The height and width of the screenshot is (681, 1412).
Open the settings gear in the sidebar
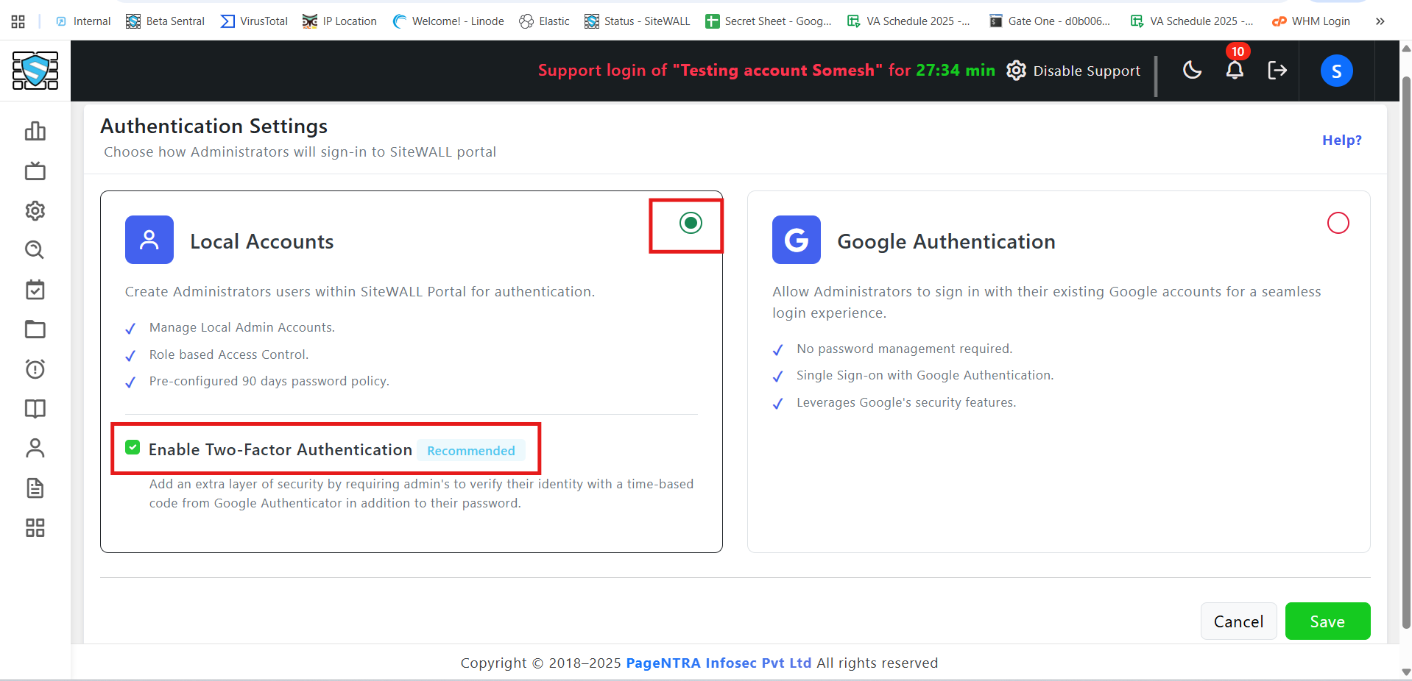coord(35,211)
